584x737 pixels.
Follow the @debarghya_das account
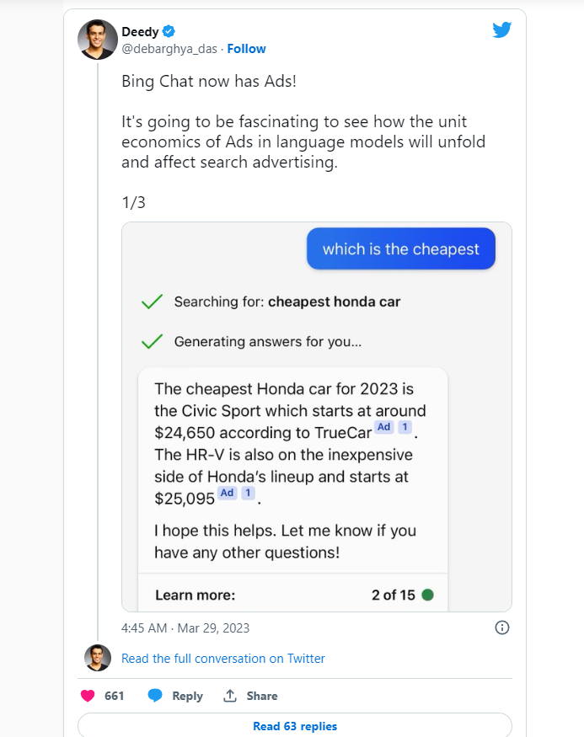coord(246,49)
